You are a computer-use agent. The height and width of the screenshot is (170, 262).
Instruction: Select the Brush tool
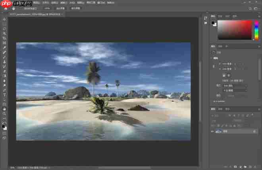(4, 57)
